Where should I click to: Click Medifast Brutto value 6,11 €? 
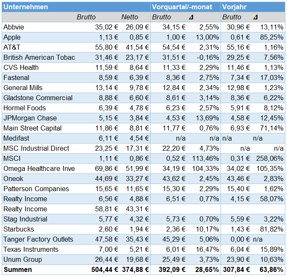coord(109,138)
